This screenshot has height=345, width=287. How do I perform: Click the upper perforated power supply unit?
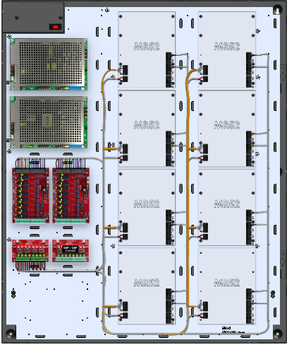tap(49, 64)
